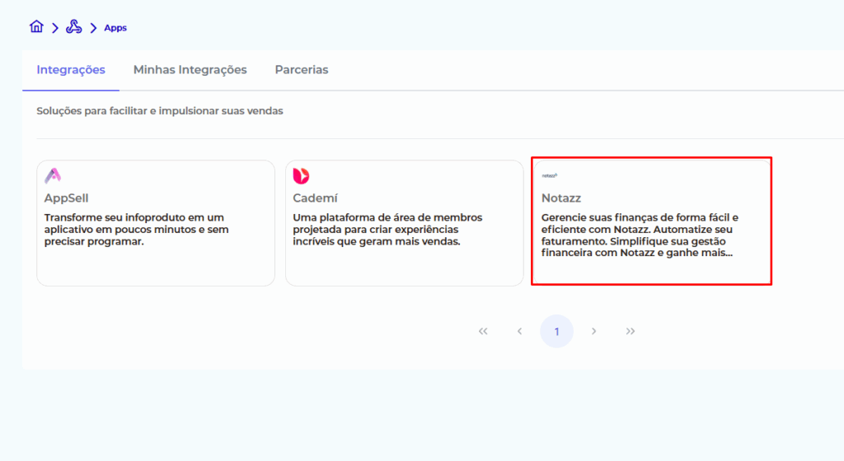Viewport: 844px width, 461px height.
Task: Go to next page arrow
Action: [593, 331]
